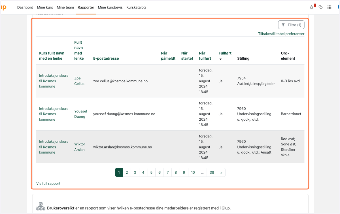Go to pagination page 3
Viewport: 340px width, 214px height.
135,172
